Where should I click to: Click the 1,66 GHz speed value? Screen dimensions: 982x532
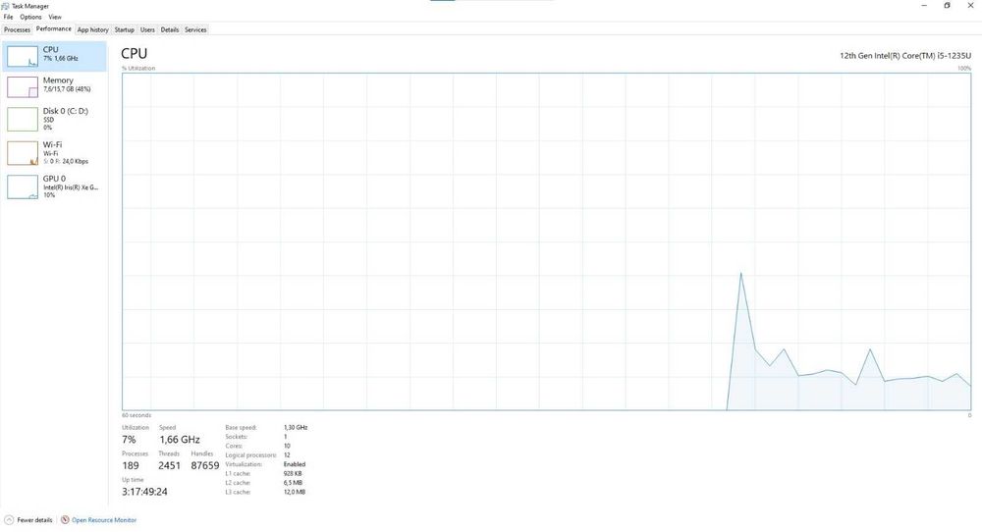pos(179,440)
